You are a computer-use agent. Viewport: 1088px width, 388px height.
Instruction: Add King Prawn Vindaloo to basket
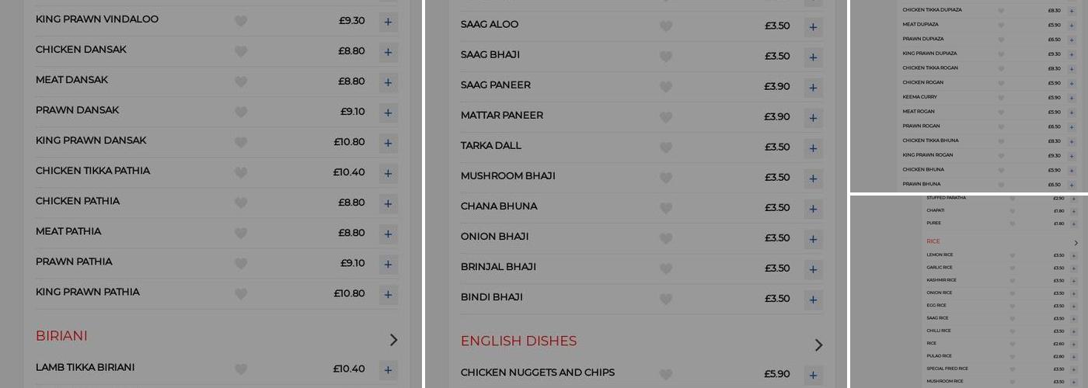[388, 22]
